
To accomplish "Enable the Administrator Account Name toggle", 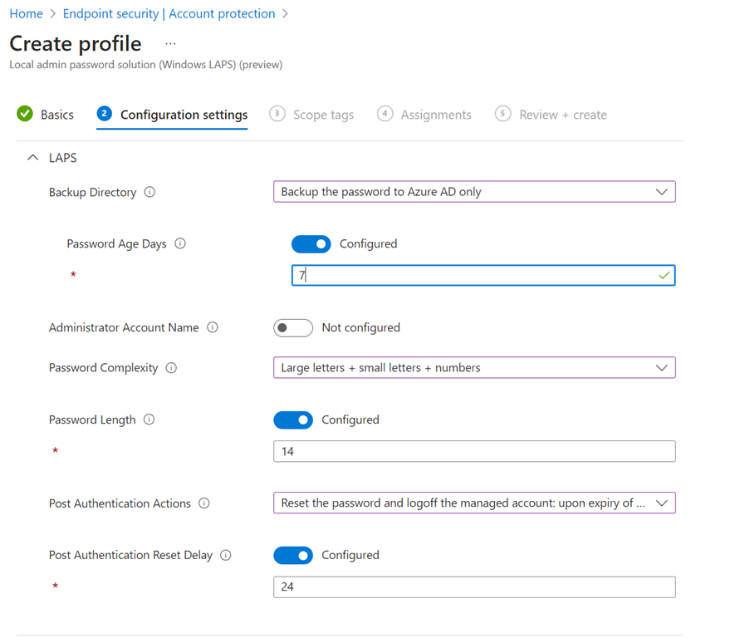I will click(x=293, y=328).
